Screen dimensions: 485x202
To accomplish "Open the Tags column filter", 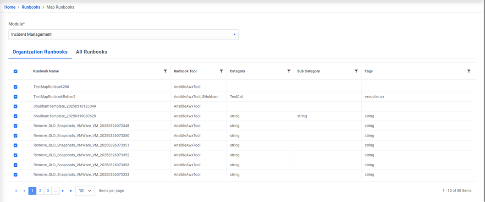I will pyautogui.click(x=468, y=71).
